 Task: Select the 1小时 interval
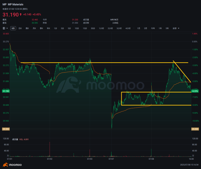[101, 28]
